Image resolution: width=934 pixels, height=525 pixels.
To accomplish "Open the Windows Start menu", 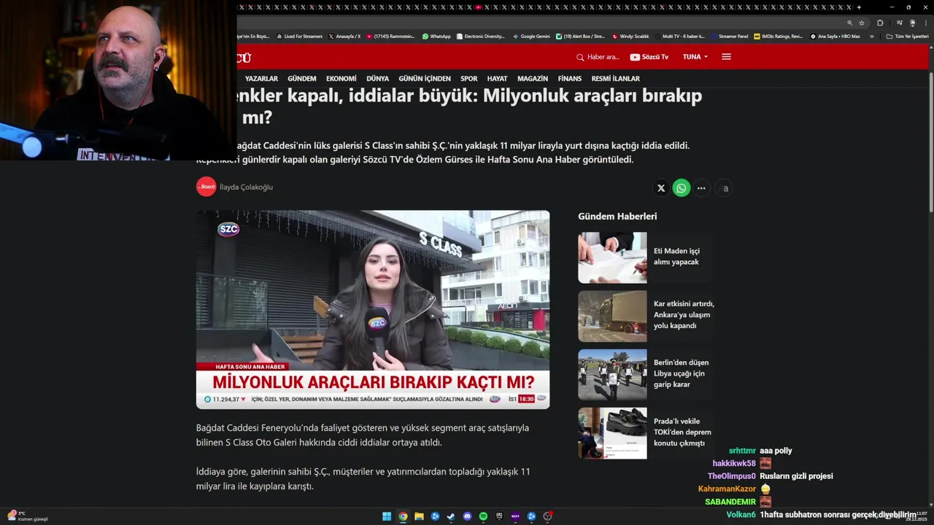I will [x=387, y=516].
